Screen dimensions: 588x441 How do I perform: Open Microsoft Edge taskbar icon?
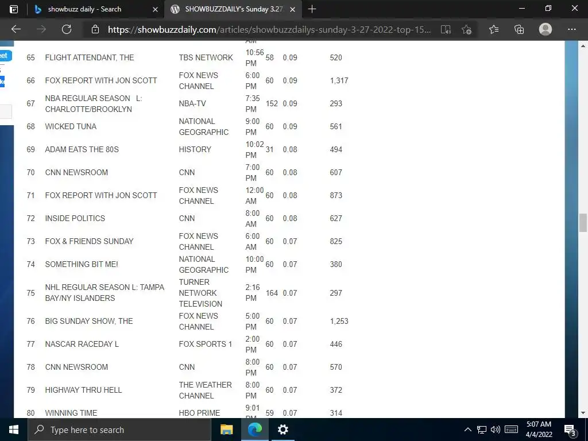point(254,430)
